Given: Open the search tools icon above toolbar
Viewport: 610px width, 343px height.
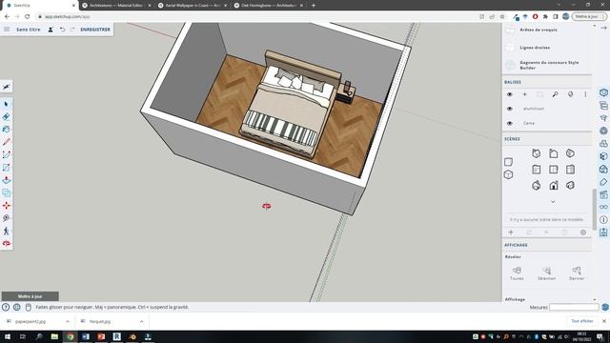Looking at the screenshot, I should point(6,87).
